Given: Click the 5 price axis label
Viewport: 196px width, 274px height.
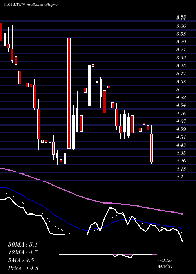Looking at the screenshot, I should [178, 90].
